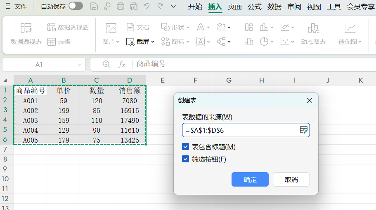Click the print icon in quick access bar
Screen dimensions: 376x210
(x=121, y=7)
